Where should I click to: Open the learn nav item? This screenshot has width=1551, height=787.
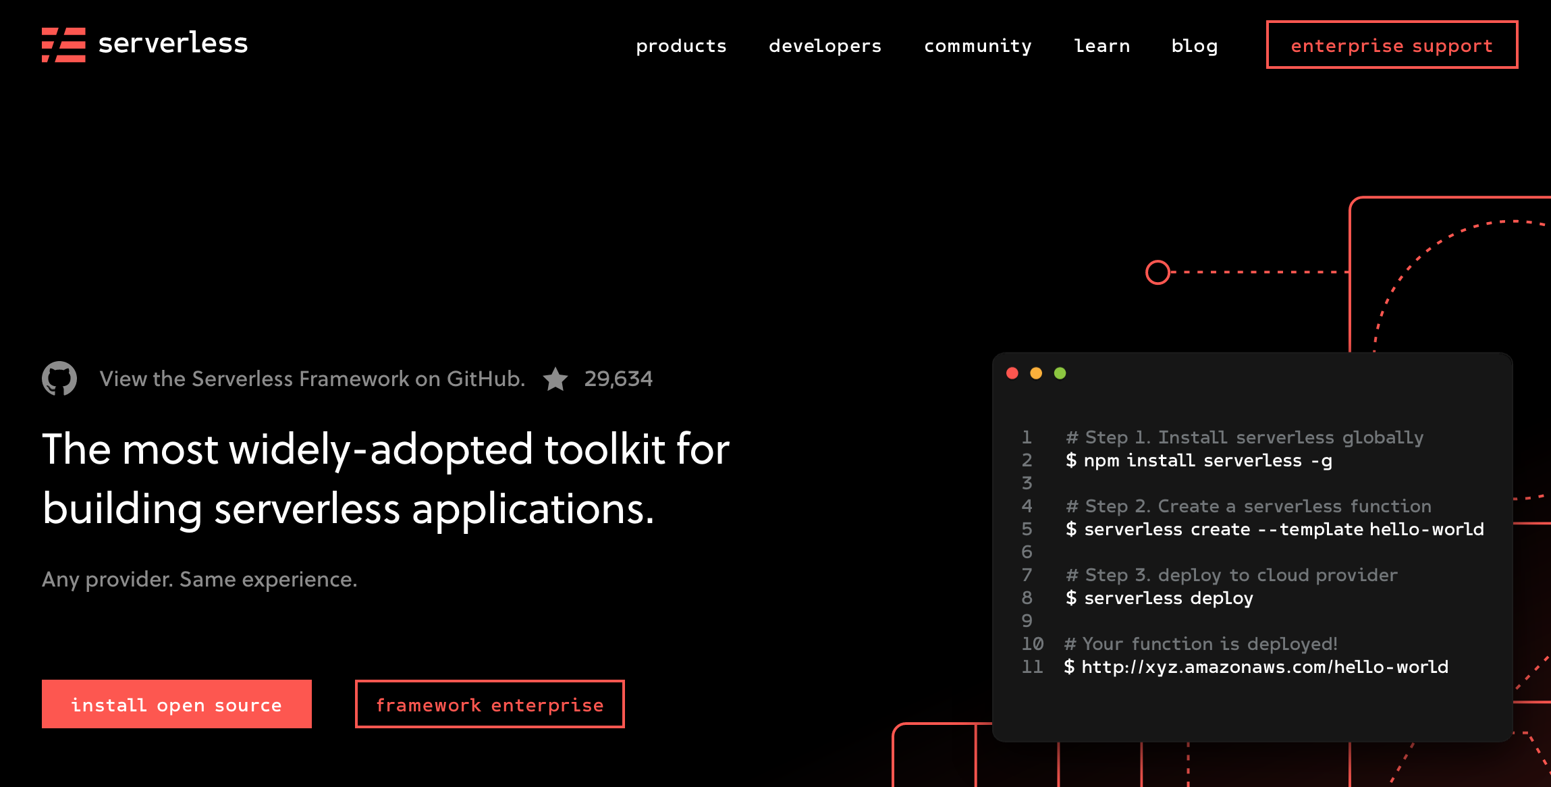[1101, 45]
